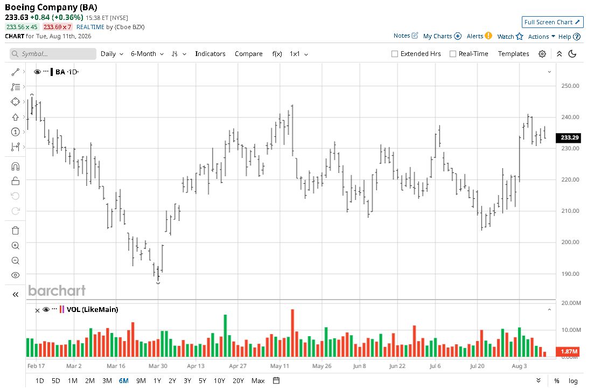Switch to percent scale
Image resolution: width=594 pixels, height=389 pixels.
(556, 381)
